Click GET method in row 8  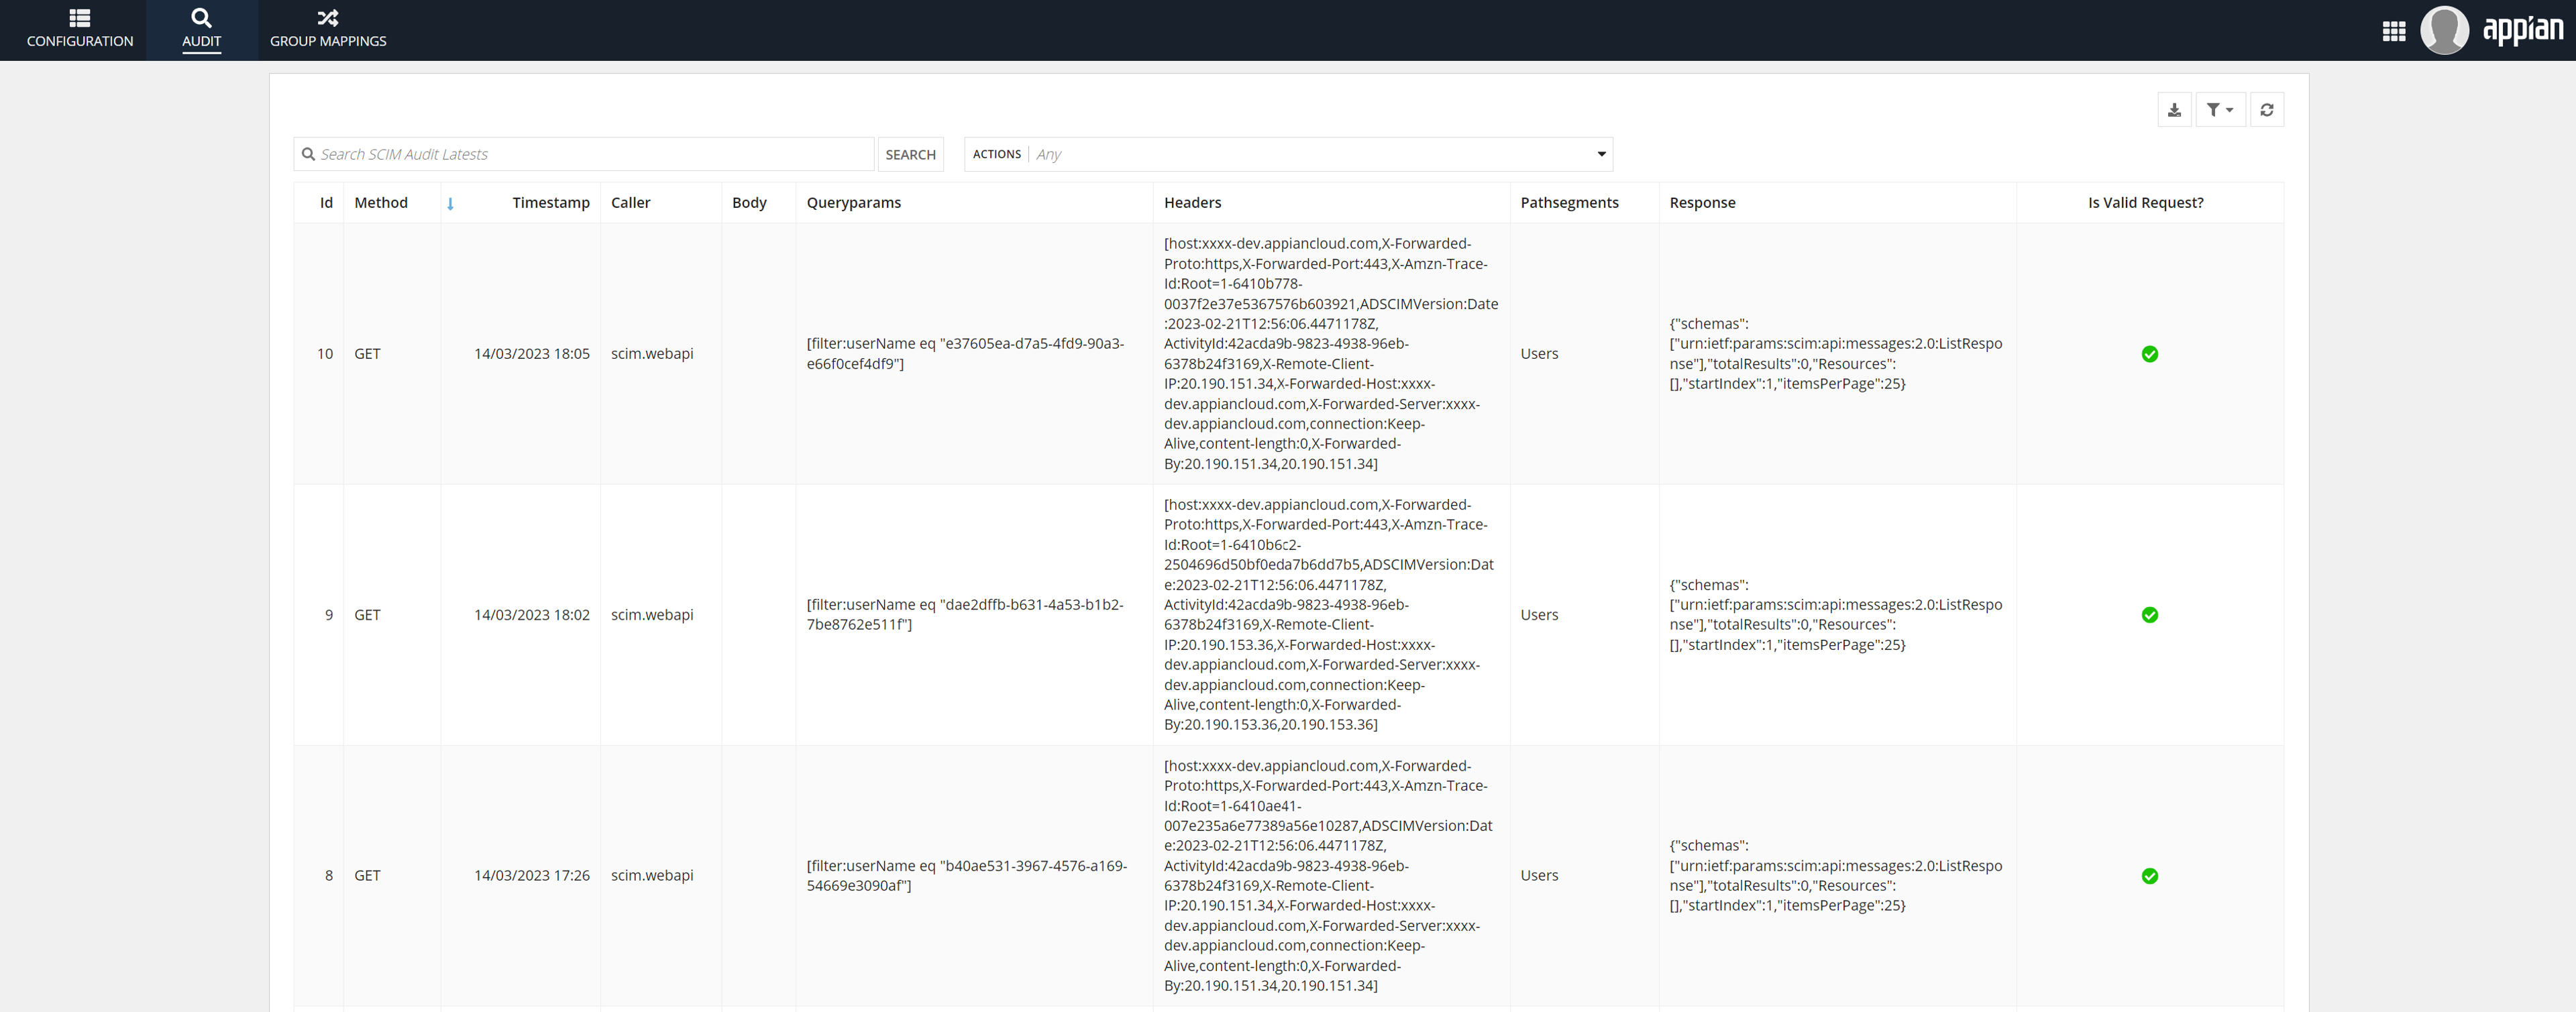(x=367, y=876)
